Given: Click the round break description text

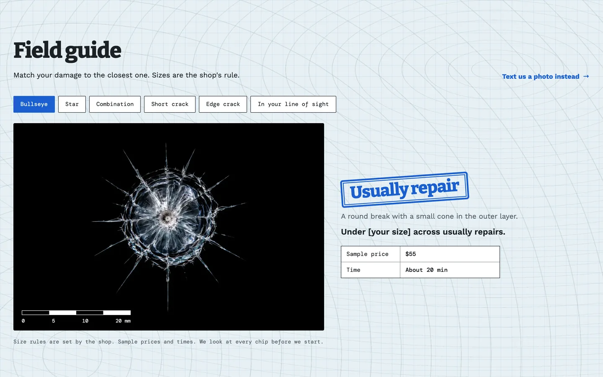Looking at the screenshot, I should click(x=429, y=217).
